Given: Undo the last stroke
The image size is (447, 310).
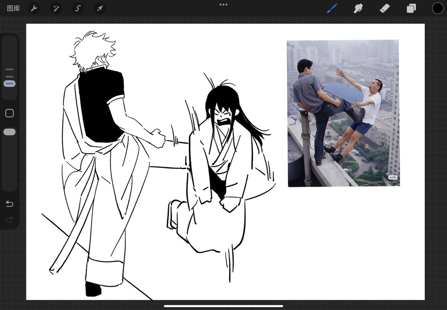Looking at the screenshot, I should click(x=10, y=204).
